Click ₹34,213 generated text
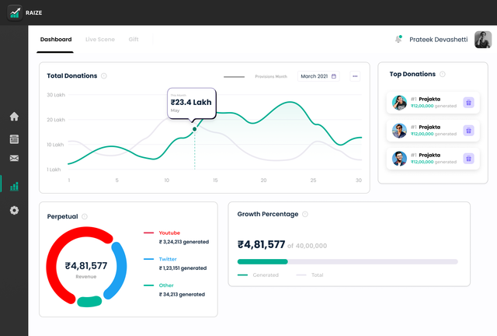497x336 pixels. click(182, 295)
